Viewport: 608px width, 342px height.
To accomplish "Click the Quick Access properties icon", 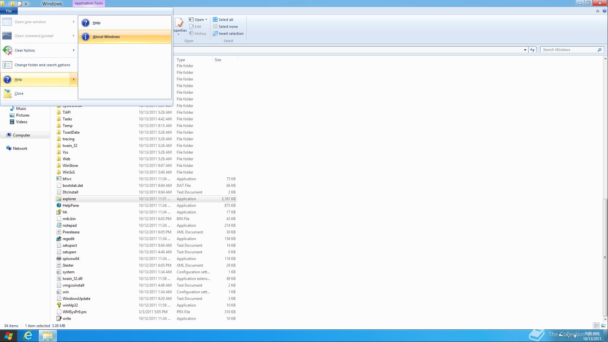I will pos(20,4).
